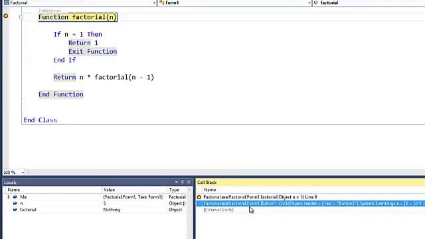
Task: Close the Locals panel
Action: (x=189, y=182)
